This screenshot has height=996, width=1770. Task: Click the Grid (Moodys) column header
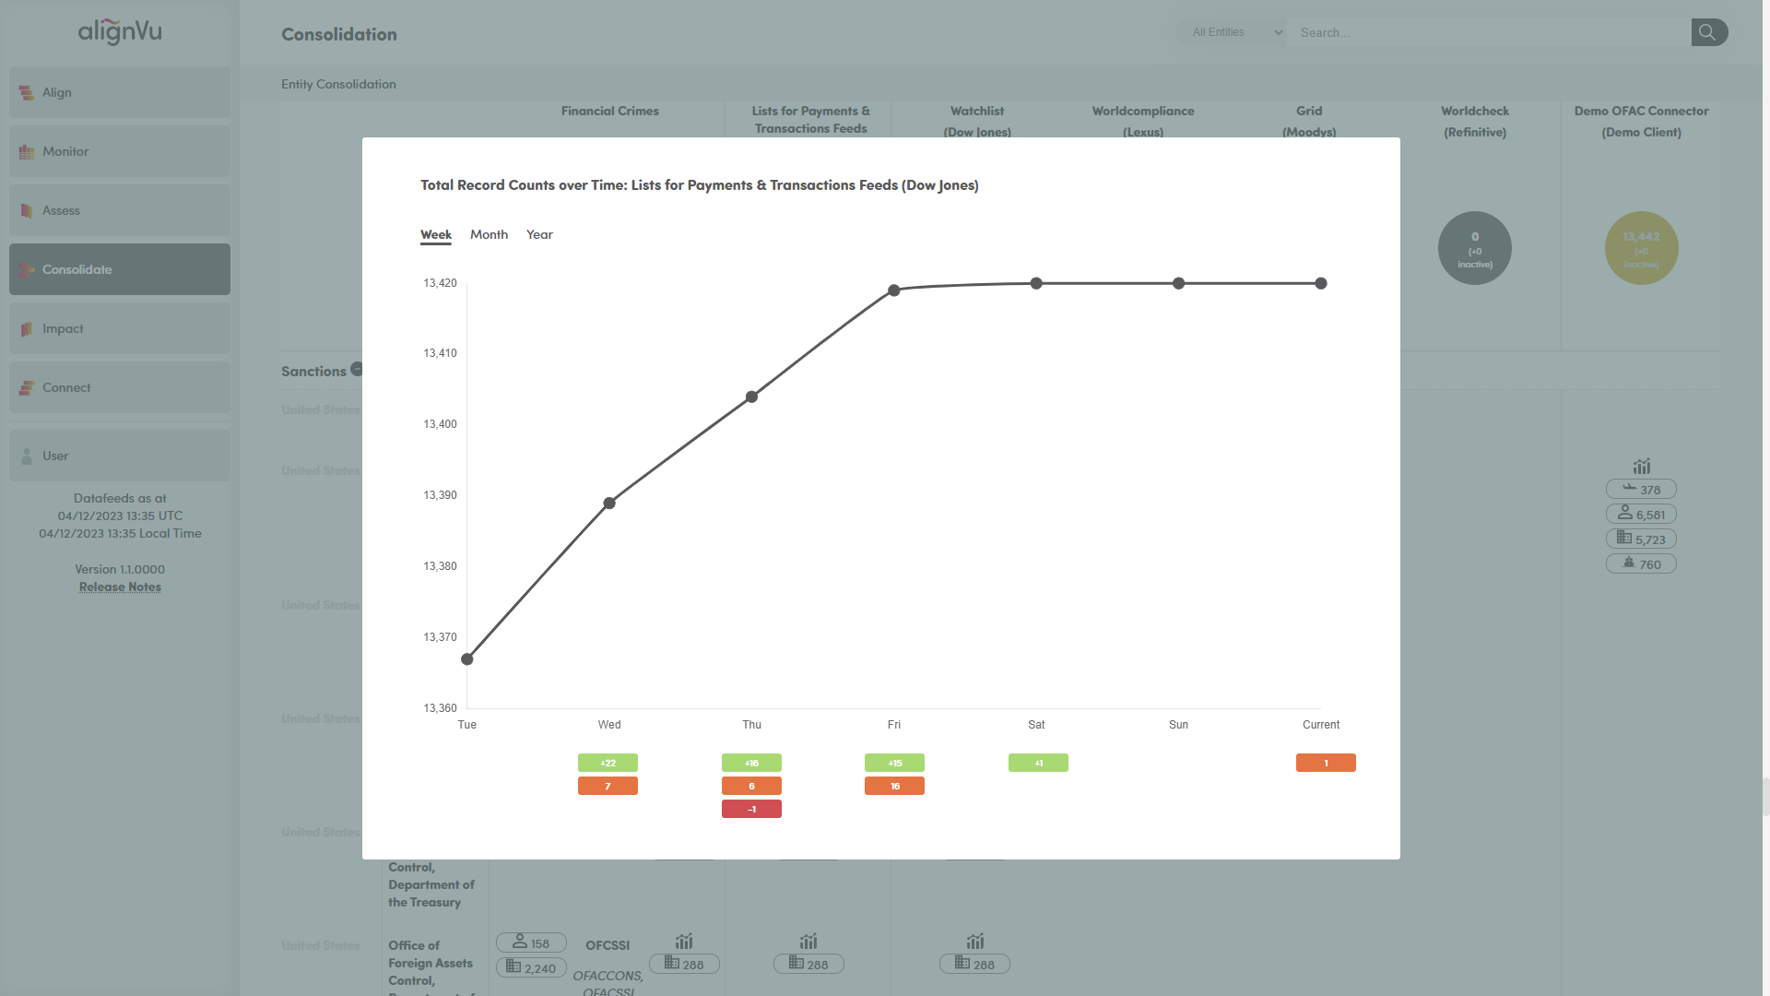pos(1309,121)
